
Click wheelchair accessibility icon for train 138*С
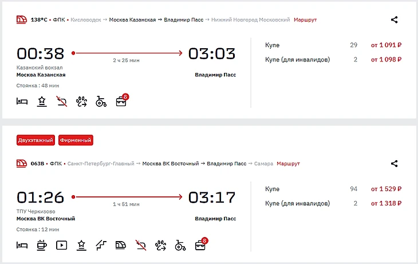pyautogui.click(x=101, y=102)
